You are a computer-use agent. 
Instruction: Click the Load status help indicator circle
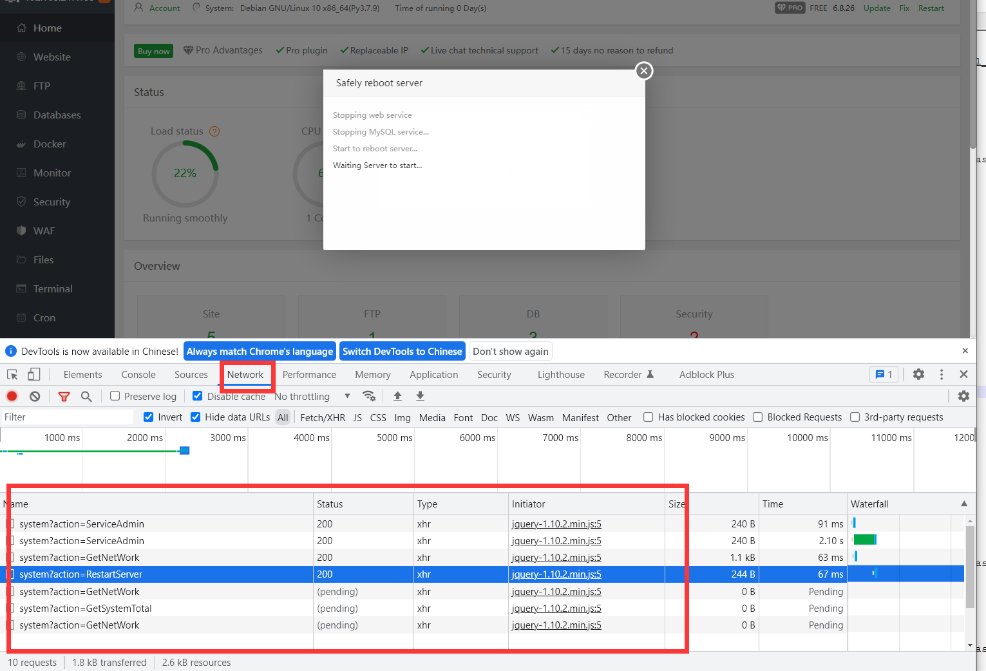tap(214, 131)
